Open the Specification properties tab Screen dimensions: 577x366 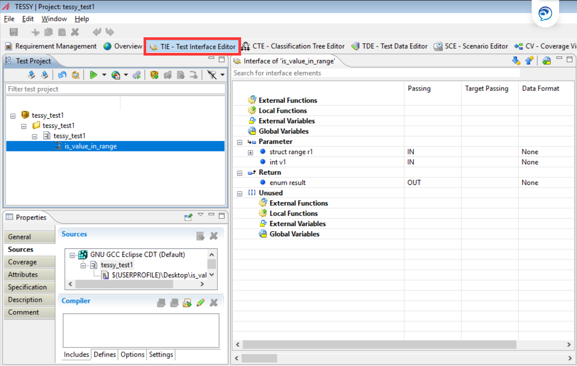coord(29,287)
